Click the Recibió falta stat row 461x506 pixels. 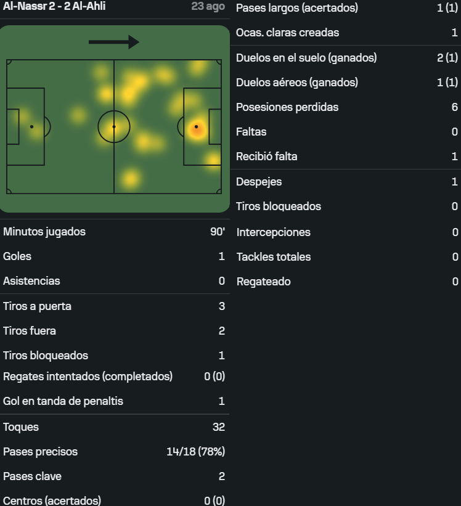click(346, 157)
